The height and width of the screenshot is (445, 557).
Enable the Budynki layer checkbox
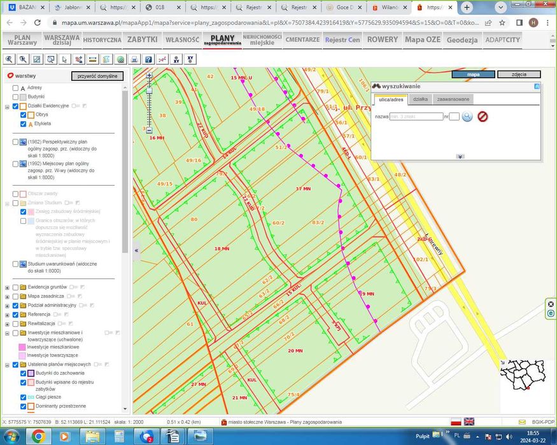tap(15, 97)
